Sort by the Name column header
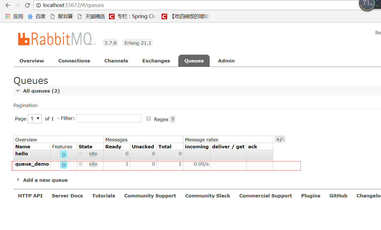381x230 pixels. (23, 147)
